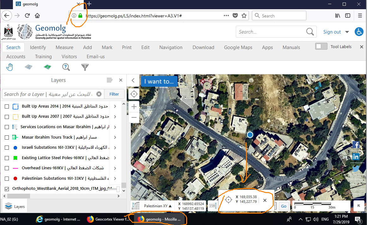367x225 pixels.
Task: Uncheck the Orthophoto_WestBank_Aerial_2018 layer
Action: [7, 189]
